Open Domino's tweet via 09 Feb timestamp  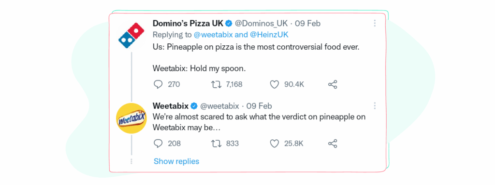308,23
